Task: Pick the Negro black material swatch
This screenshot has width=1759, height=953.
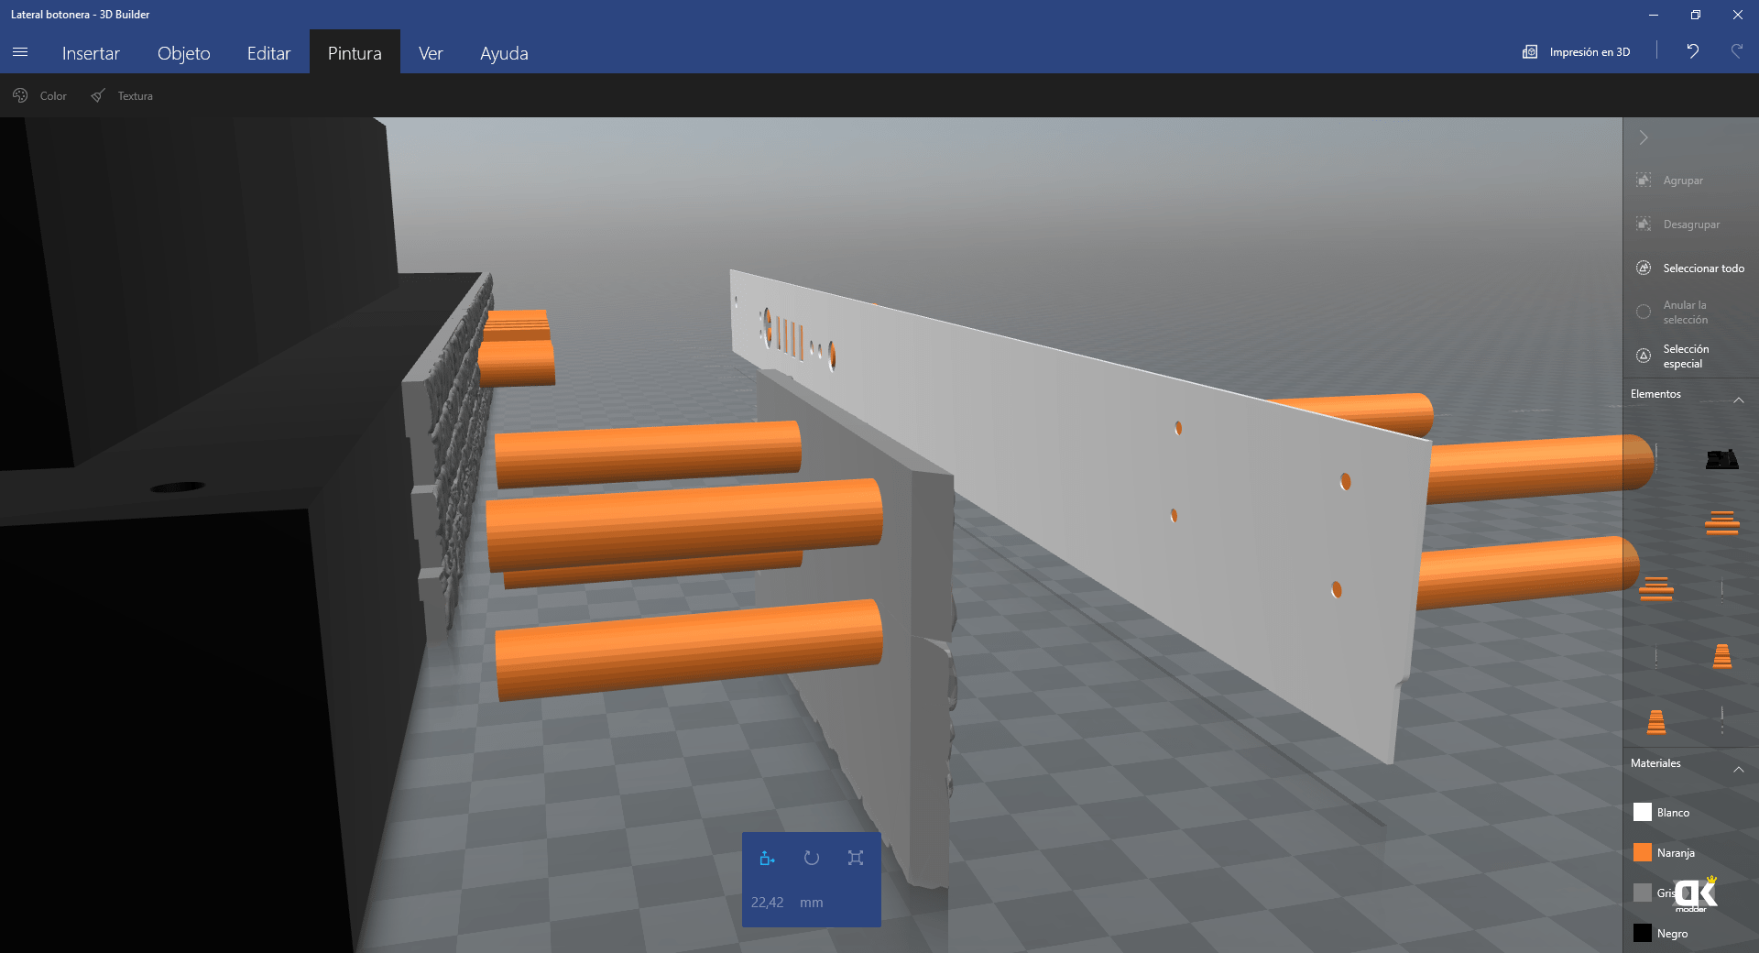Action: click(x=1643, y=933)
